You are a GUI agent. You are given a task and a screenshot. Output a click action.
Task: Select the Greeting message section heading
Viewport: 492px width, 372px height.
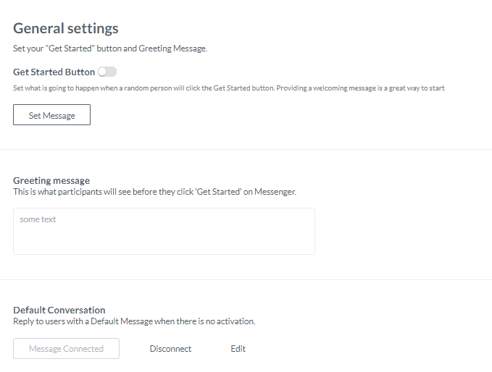[x=51, y=180]
